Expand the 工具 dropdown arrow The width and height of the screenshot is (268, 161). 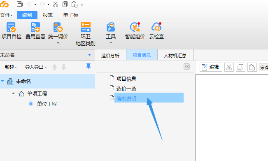(111, 43)
